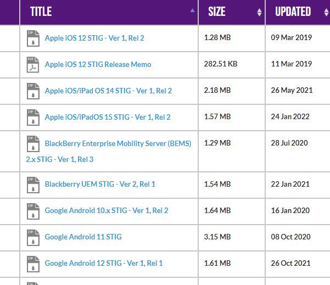Toggle sort arrows in the Size column
The height and width of the screenshot is (285, 330).
point(259,13)
